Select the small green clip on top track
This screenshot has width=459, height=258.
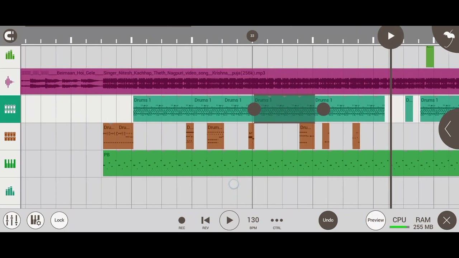coord(430,57)
